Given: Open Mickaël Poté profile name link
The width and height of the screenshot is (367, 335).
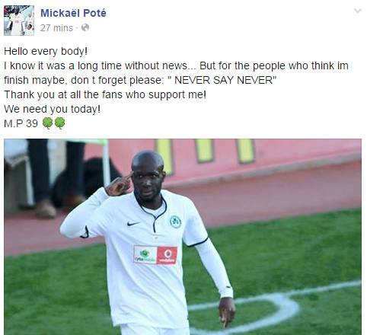Looking at the screenshot, I should 73,13.
